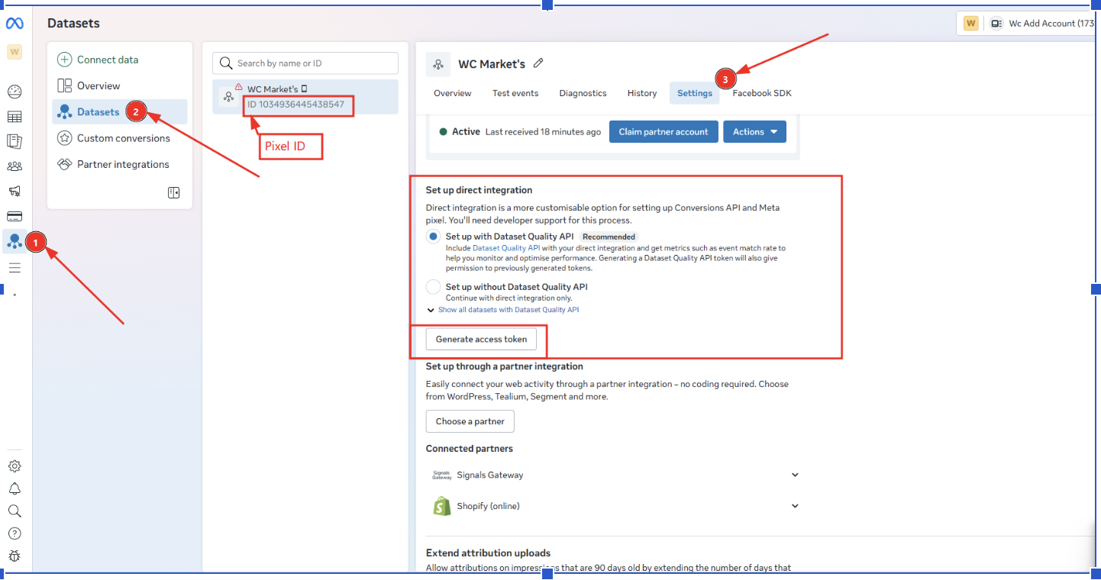Viewport: 1101px width, 580px height.
Task: Click the Extend attribution uploads heading
Action: (x=488, y=553)
